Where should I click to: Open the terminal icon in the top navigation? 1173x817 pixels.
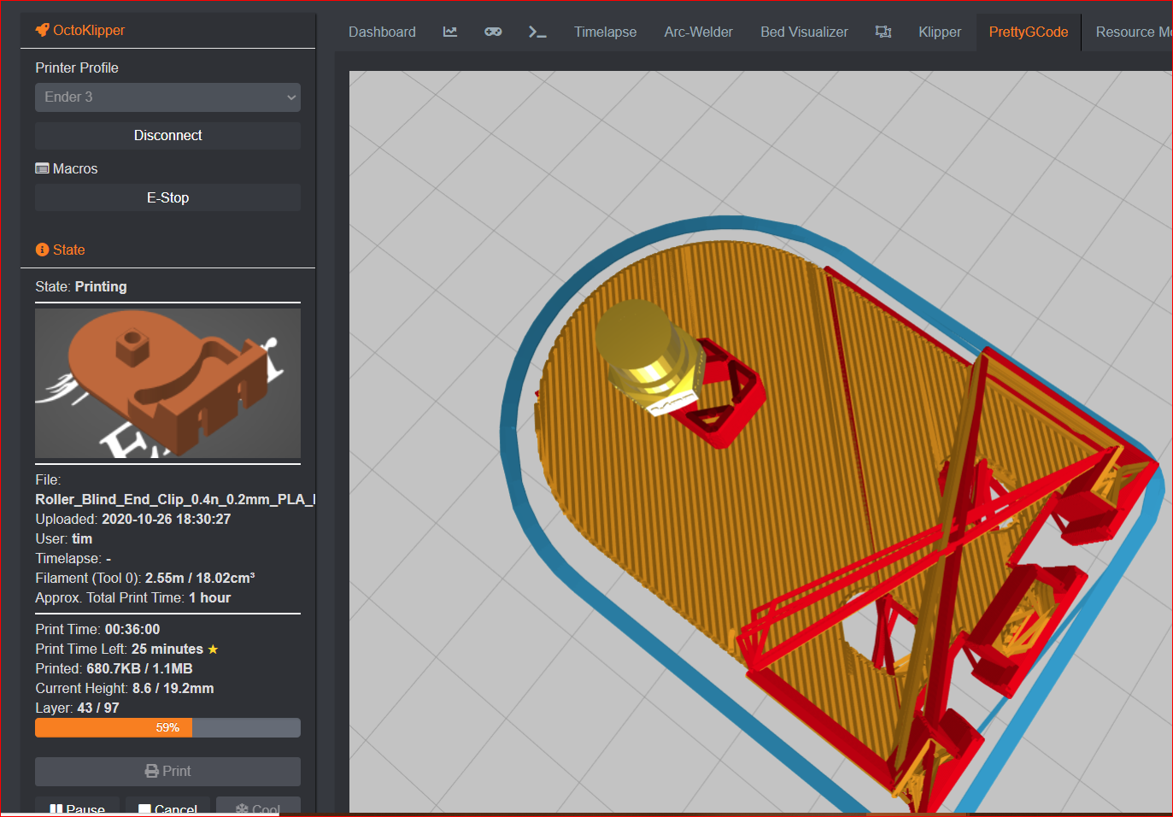coord(537,31)
